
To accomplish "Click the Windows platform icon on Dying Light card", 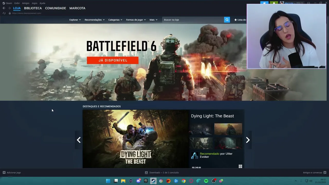I will [x=240, y=166].
